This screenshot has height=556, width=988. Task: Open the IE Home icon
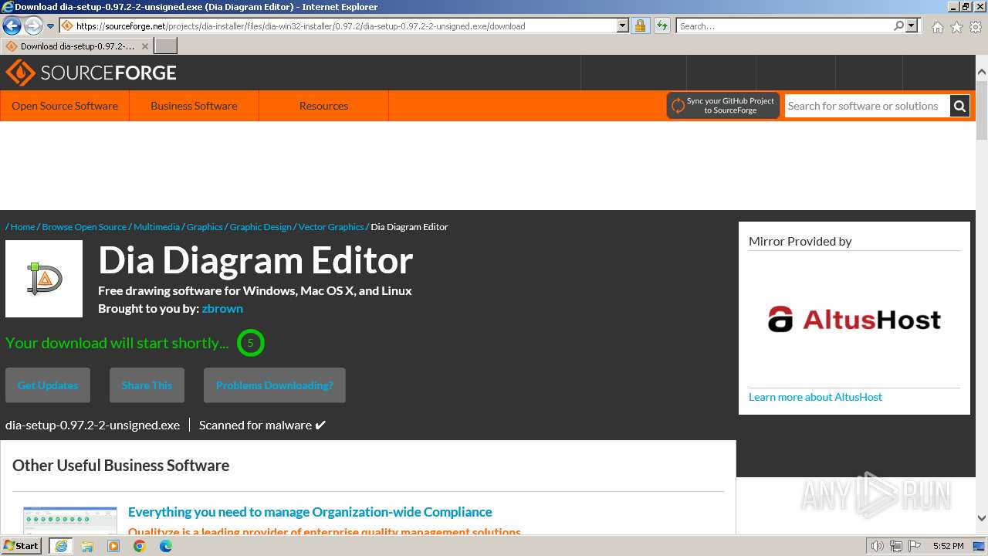[x=937, y=27]
